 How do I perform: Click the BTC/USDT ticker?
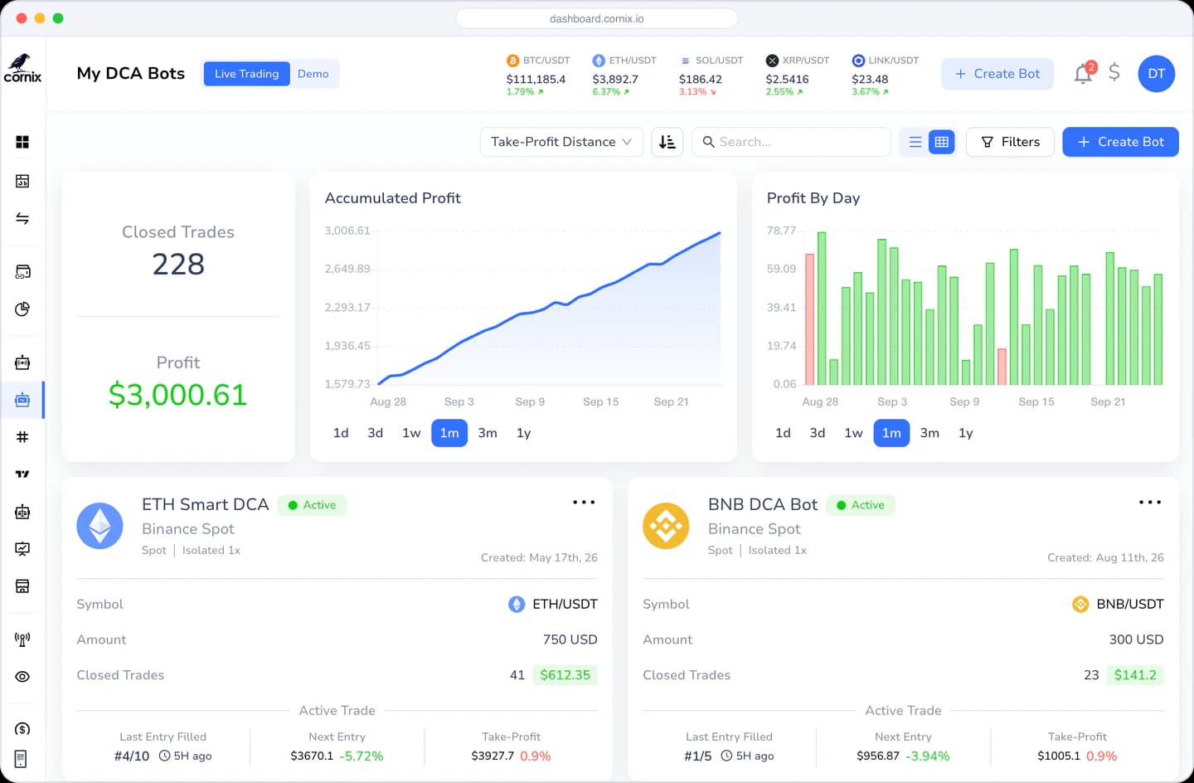539,75
